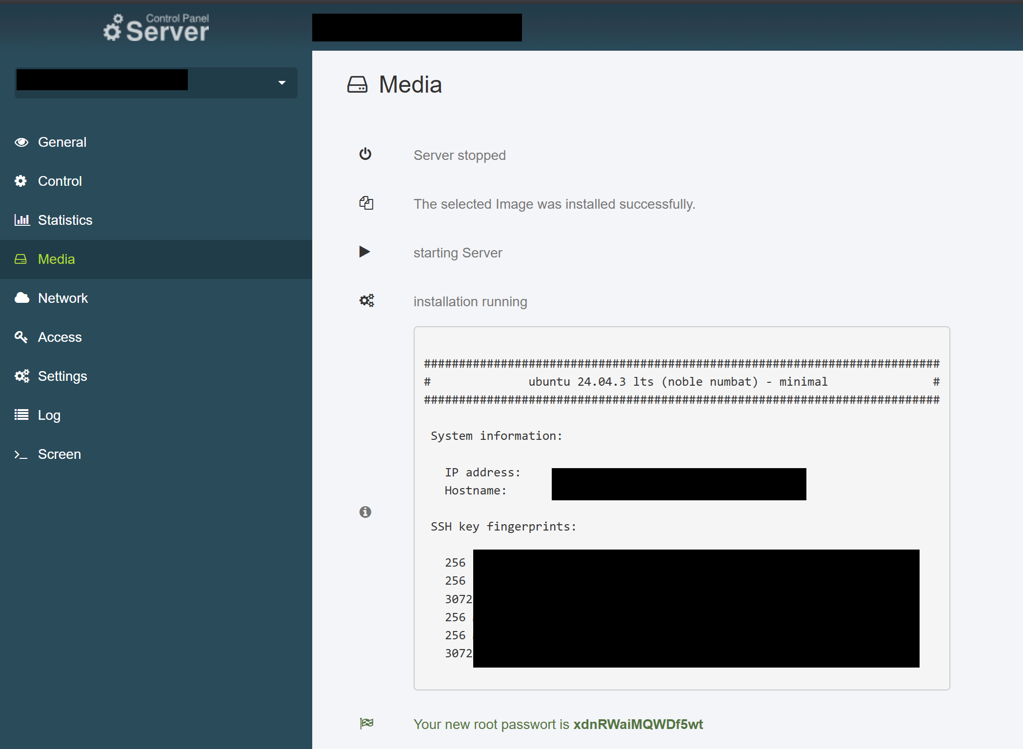
Task: Click the starting Server play icon
Action: pos(364,252)
